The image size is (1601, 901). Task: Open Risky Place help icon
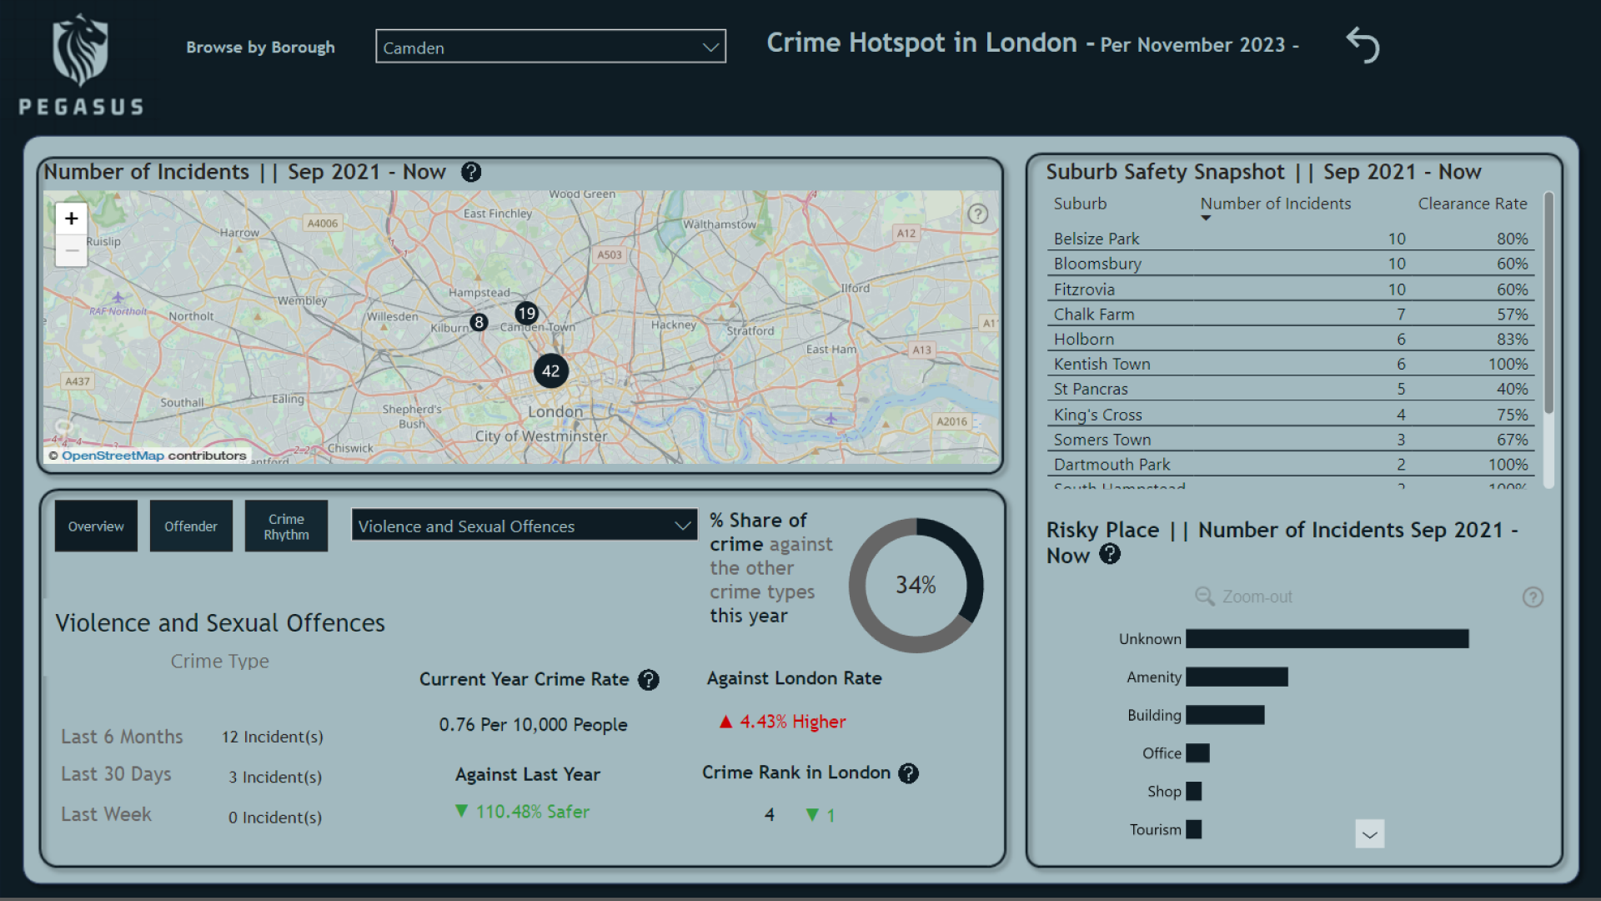[1110, 554]
